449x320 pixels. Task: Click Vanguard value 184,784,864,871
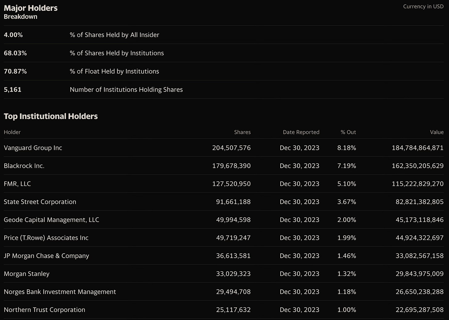tap(418, 148)
